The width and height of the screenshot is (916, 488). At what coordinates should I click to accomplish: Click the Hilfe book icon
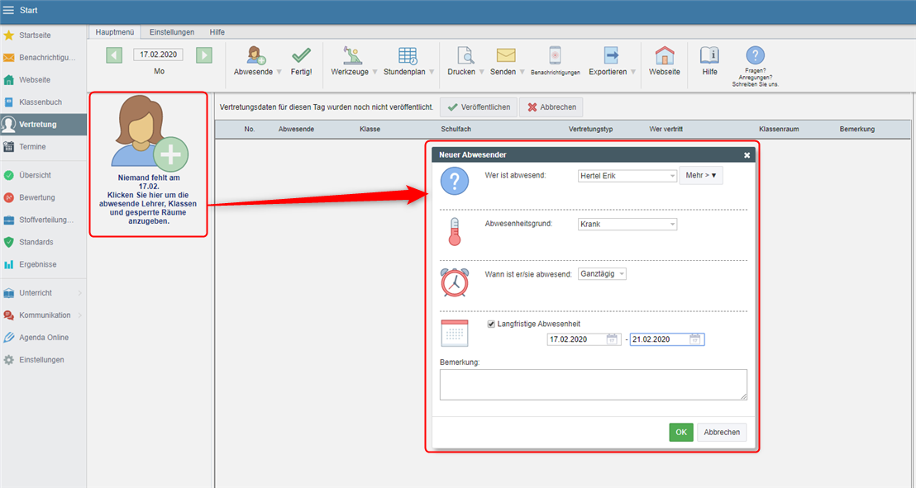[x=709, y=56]
